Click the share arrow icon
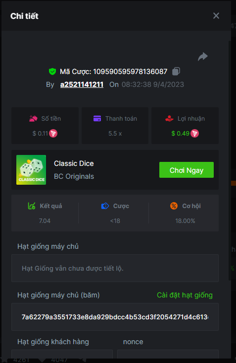The width and height of the screenshot is (236, 363). tap(203, 57)
